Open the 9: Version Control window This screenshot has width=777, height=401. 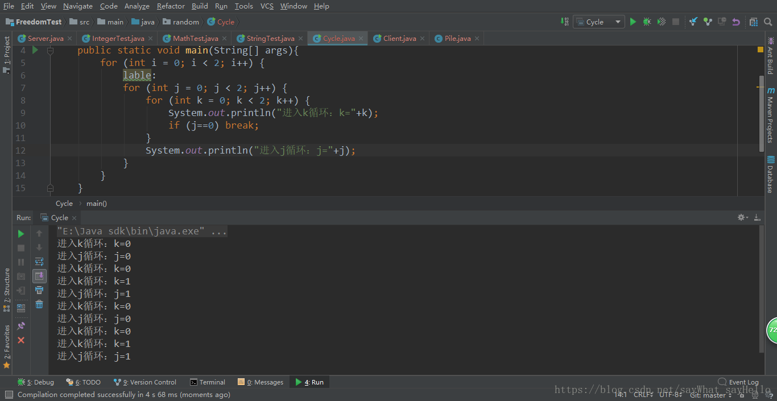(x=145, y=382)
